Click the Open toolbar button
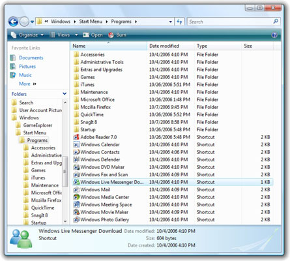Viewport: 290px width, 261px height. [93, 35]
